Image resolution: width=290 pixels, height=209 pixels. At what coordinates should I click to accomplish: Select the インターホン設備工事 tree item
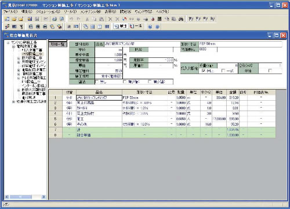tap(34, 86)
